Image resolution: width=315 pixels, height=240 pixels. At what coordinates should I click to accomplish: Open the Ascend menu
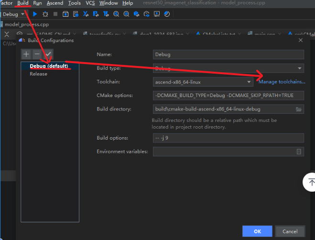point(55,3)
